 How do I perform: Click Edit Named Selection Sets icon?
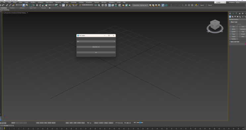click(x=80, y=5)
